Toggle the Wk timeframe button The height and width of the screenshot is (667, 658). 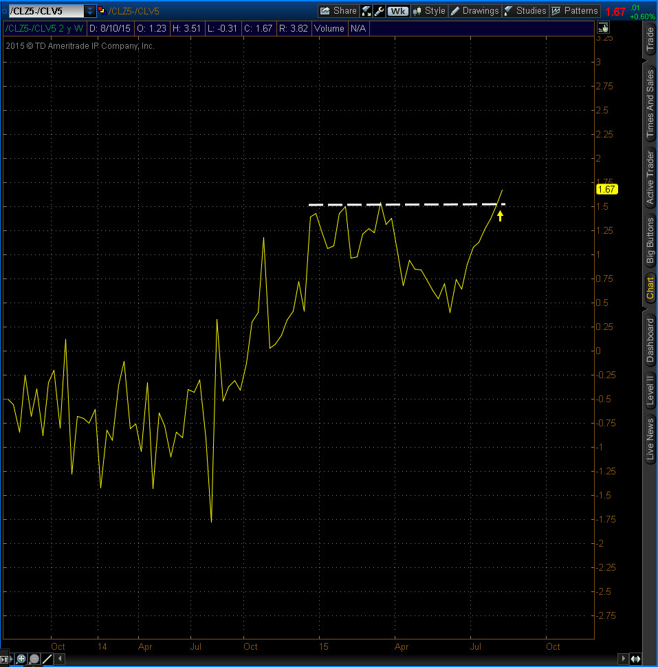tap(397, 10)
